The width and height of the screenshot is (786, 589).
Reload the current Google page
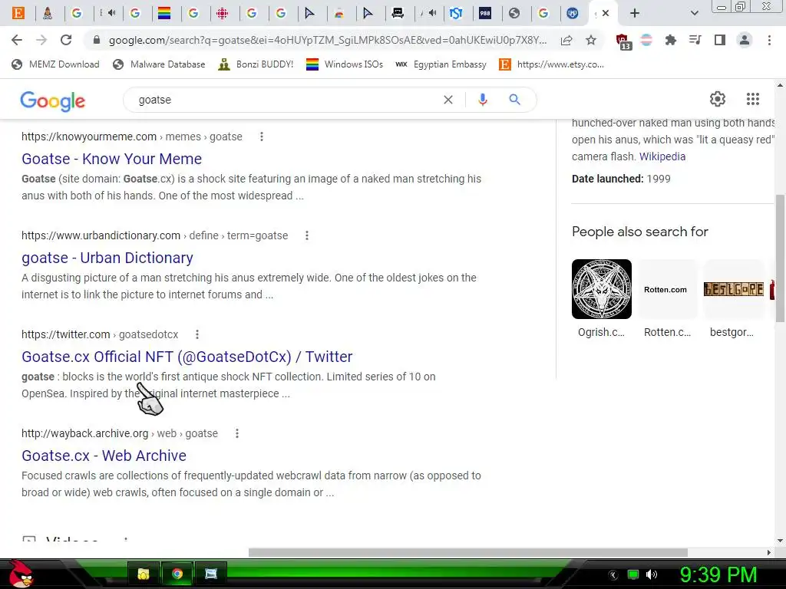pos(66,40)
